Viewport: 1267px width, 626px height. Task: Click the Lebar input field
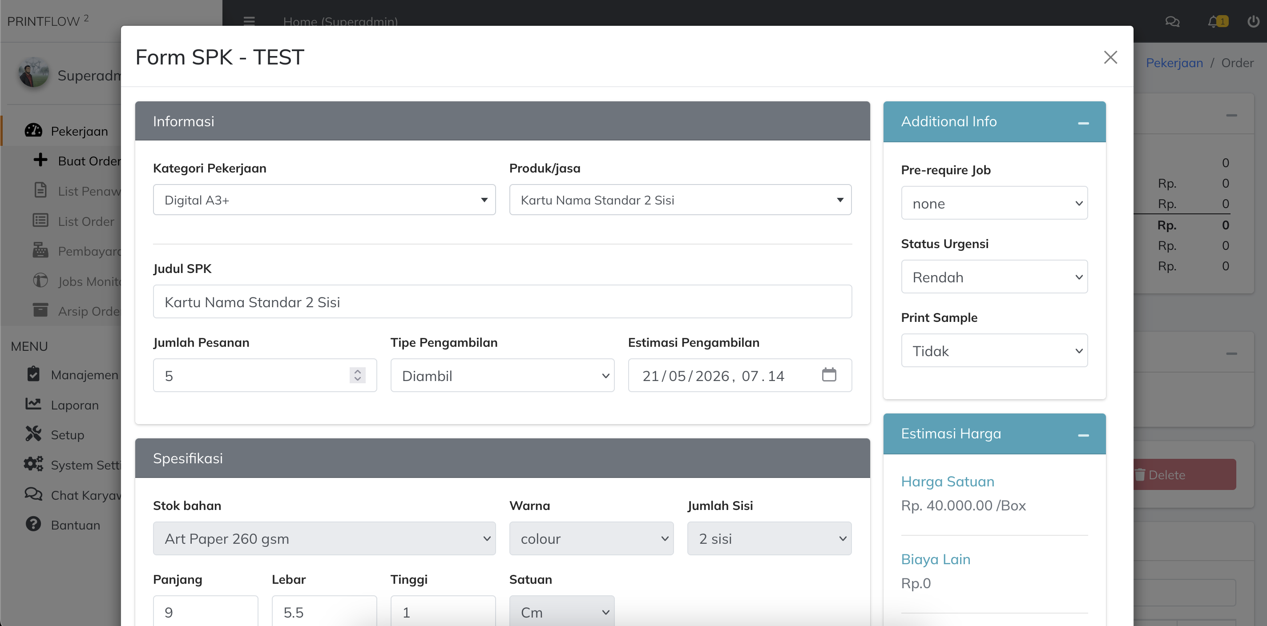point(324,611)
